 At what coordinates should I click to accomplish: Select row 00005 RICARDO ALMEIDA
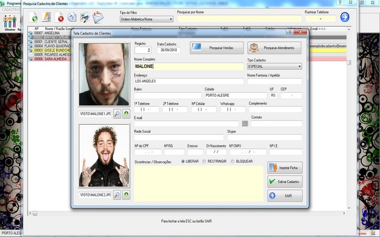coord(49,55)
